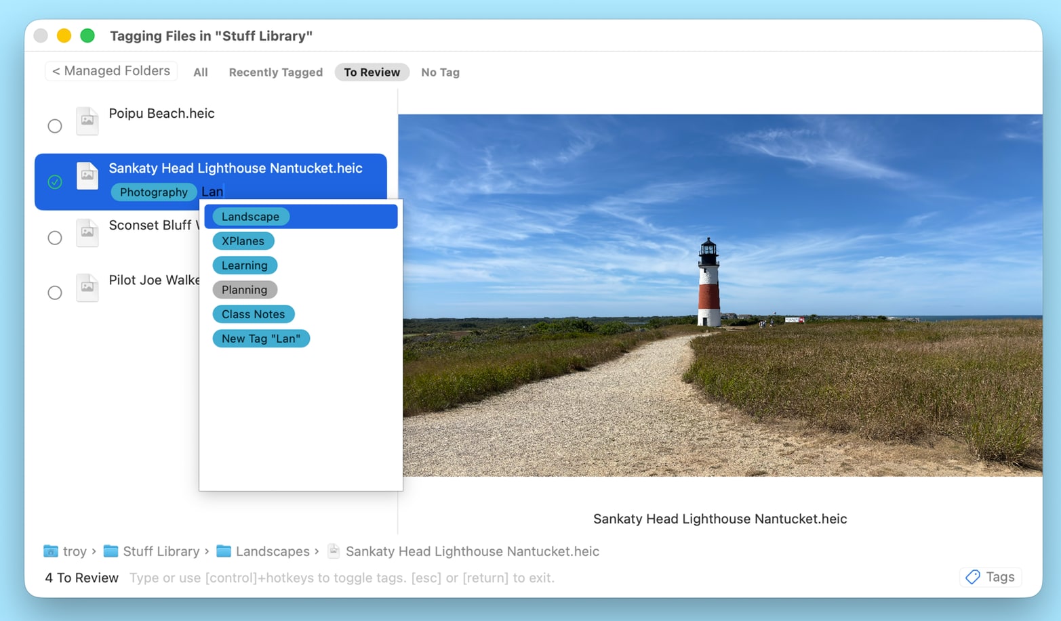Screen dimensions: 1061x621
Task: Select "XPlanes" in the suggestions list
Action: (x=243, y=240)
